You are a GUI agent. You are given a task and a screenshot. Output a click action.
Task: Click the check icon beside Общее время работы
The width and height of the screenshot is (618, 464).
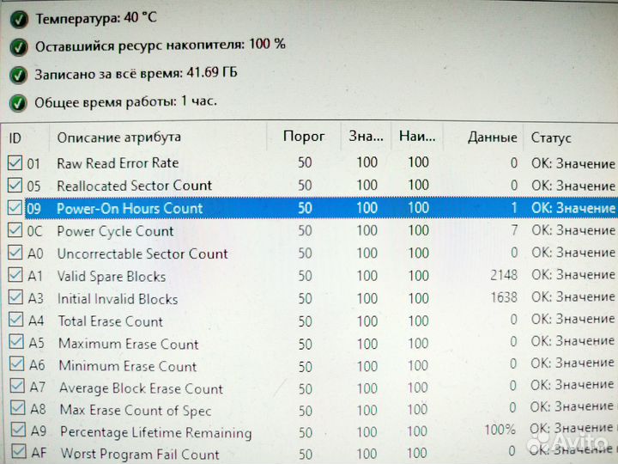coord(18,102)
